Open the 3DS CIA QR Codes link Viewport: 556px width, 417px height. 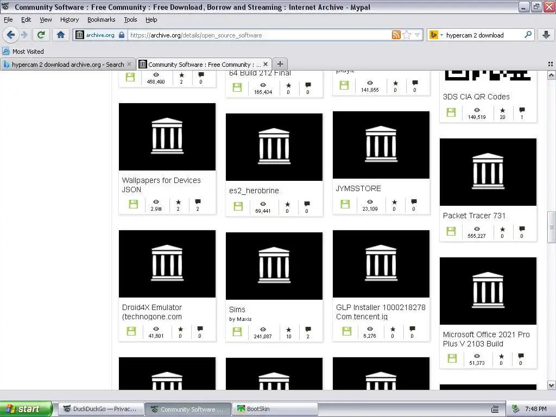tap(476, 97)
